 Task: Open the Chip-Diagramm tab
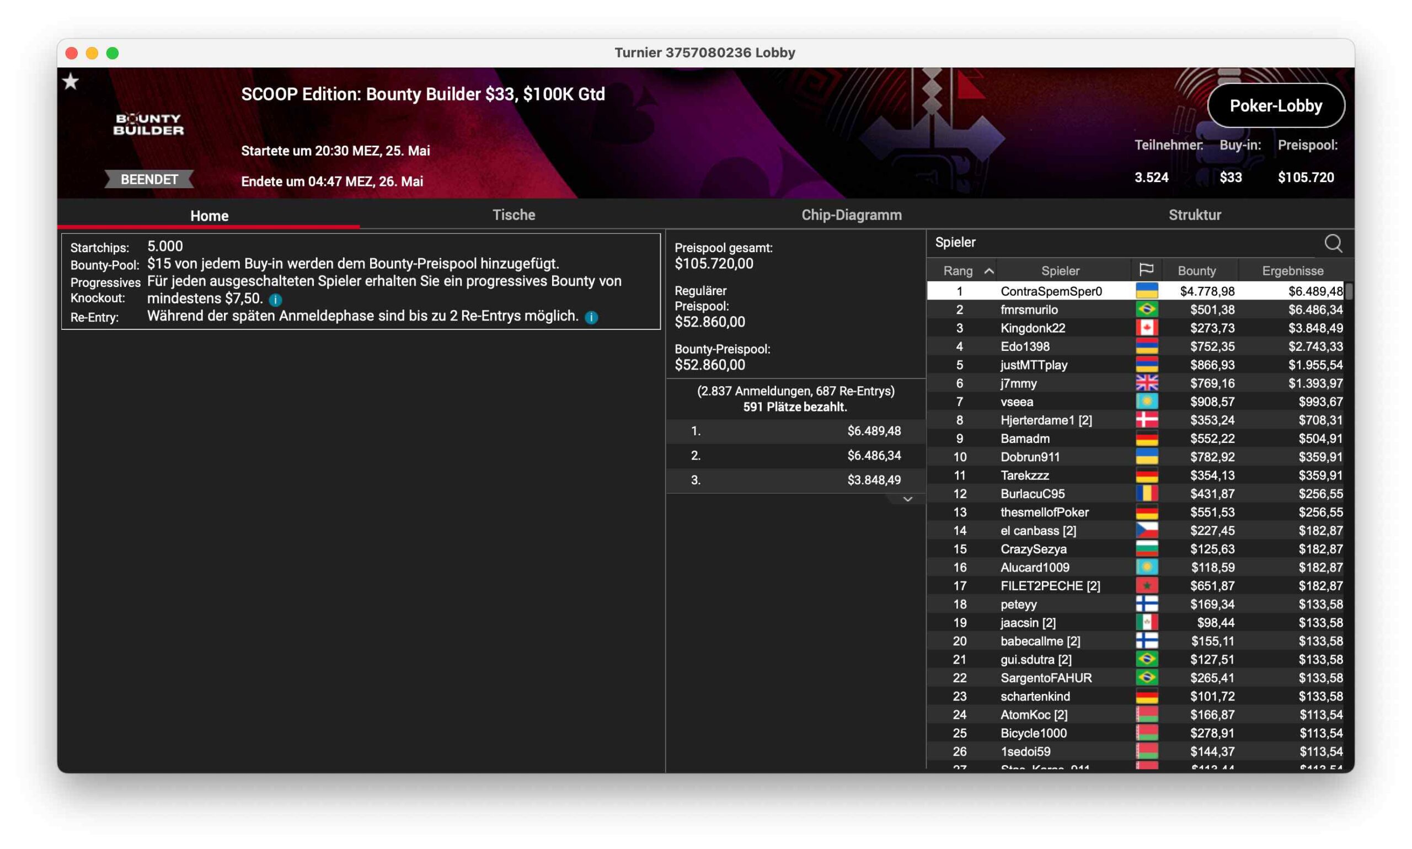pos(851,215)
